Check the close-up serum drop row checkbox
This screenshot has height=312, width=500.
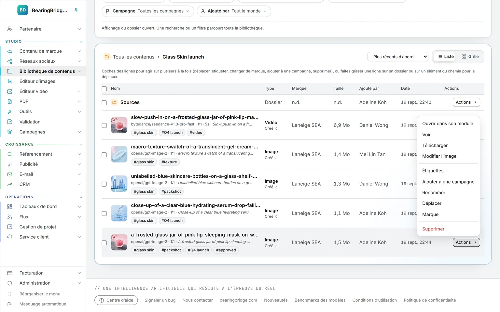click(x=104, y=214)
